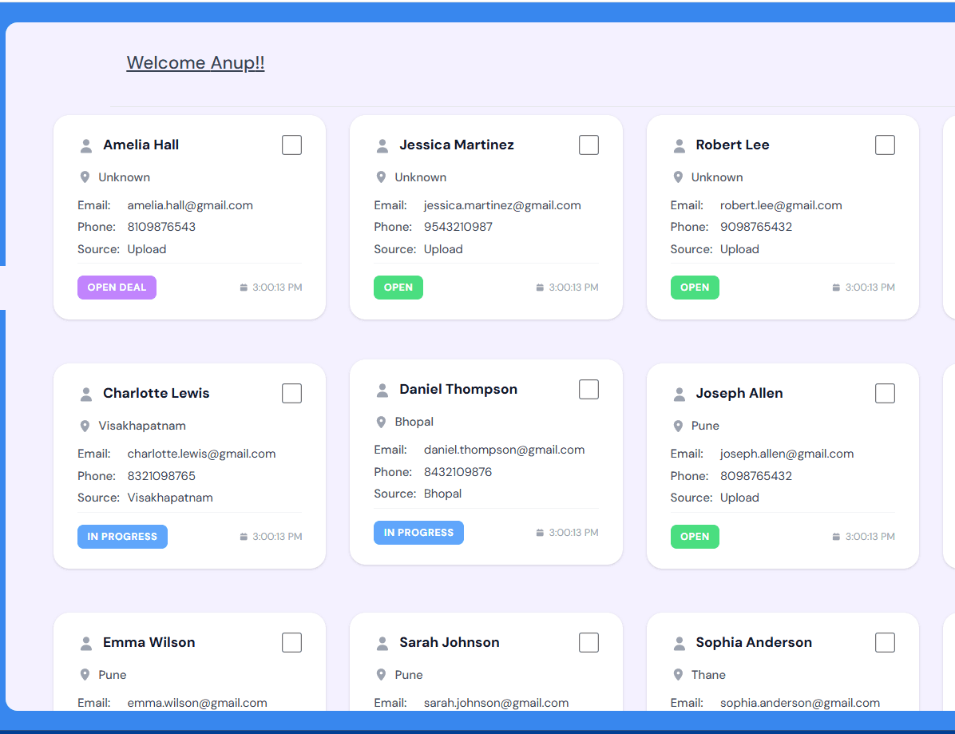Click the IN PROGRESS status on Charlotte Lewis card
The height and width of the screenshot is (734, 955).
[x=122, y=536]
